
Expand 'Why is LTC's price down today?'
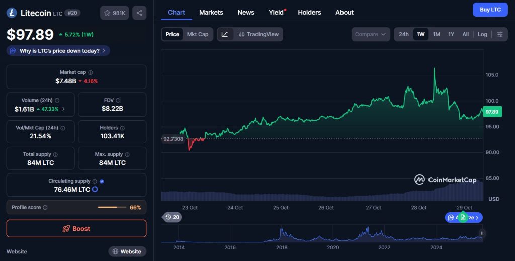click(x=58, y=51)
